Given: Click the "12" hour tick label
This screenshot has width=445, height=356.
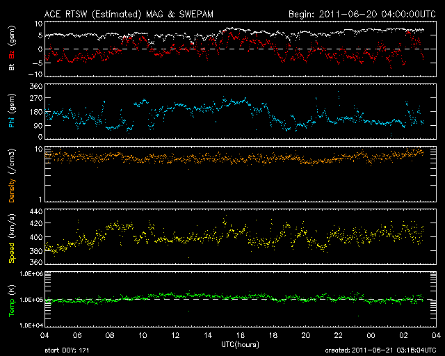Looking at the screenshot, I should pos(175,336).
